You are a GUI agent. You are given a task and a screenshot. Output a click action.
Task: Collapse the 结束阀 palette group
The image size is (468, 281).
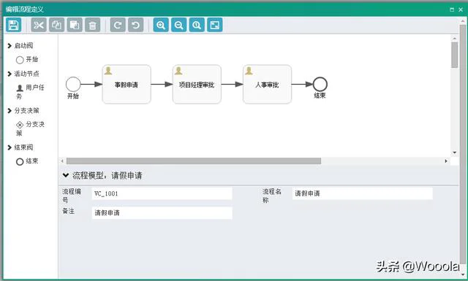click(x=10, y=147)
